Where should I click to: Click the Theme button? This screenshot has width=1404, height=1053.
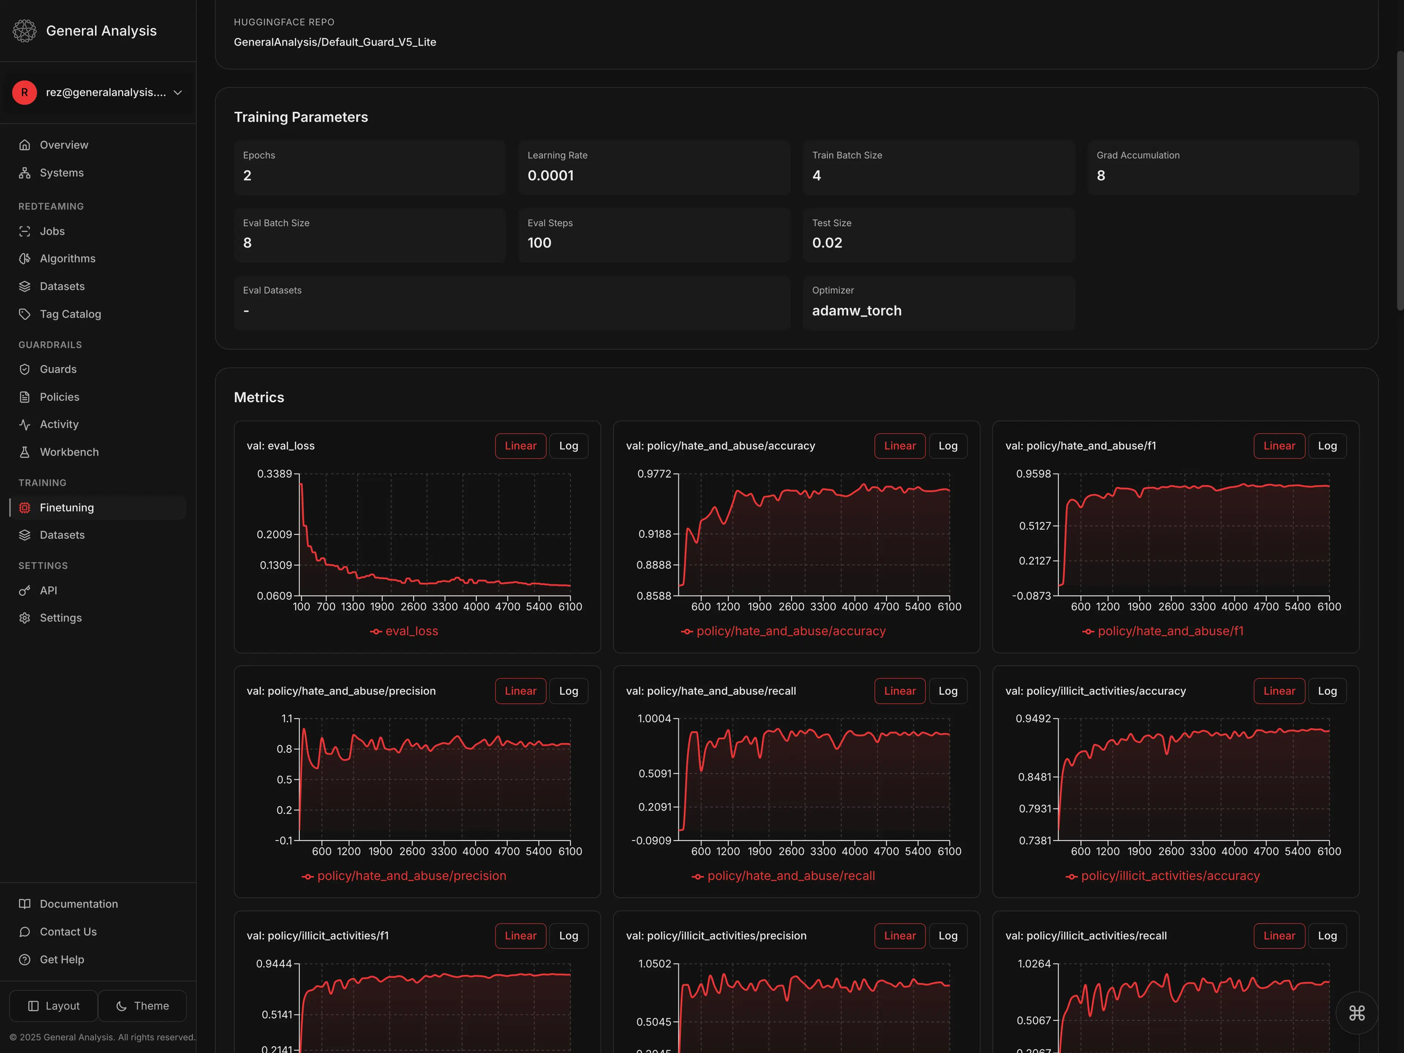coord(142,1005)
